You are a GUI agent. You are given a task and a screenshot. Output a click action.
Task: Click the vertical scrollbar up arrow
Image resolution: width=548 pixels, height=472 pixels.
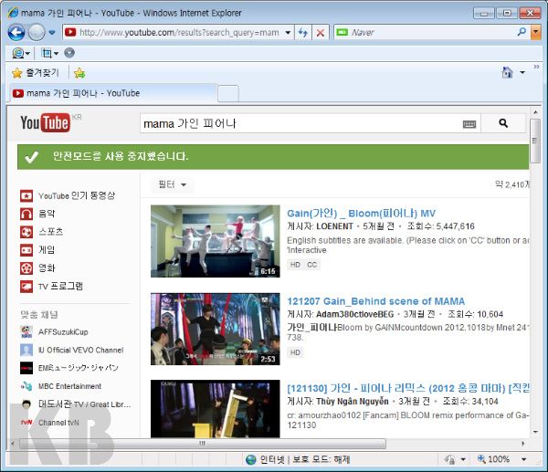click(x=535, y=112)
